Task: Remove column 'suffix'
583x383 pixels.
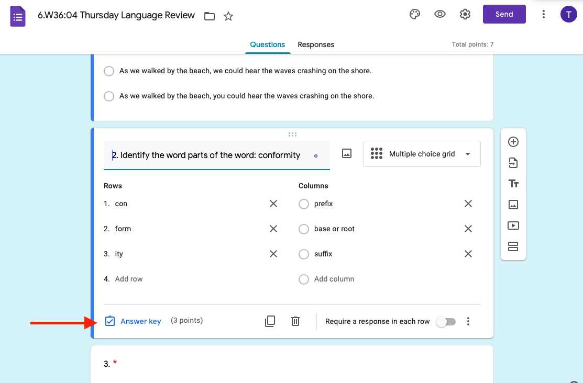Action: (x=468, y=254)
